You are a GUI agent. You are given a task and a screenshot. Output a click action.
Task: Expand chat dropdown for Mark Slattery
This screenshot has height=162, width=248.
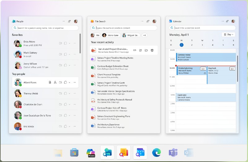point(69,54)
